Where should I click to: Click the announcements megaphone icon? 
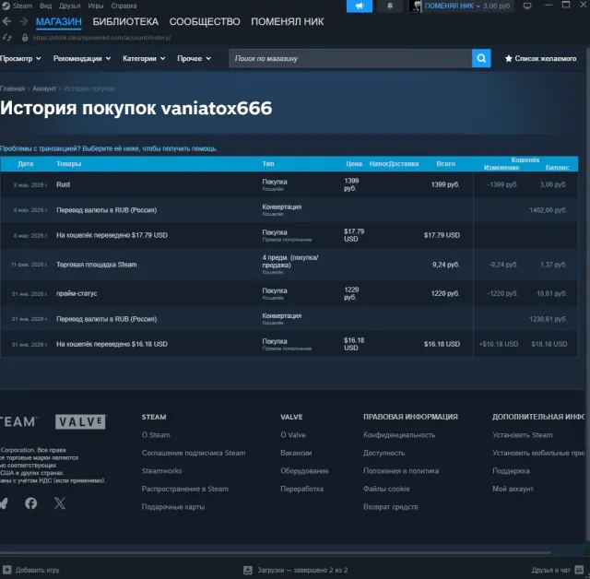click(x=360, y=6)
